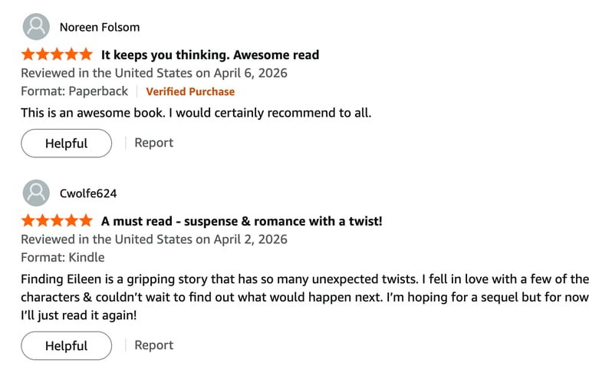Open review titled "It keeps you thinking. Awesome read"

(210, 54)
